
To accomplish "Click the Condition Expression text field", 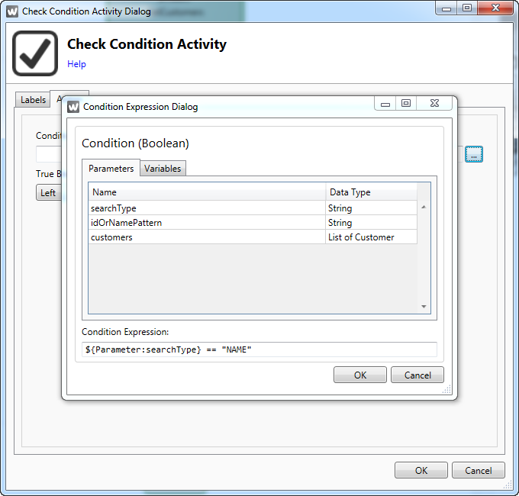I will [x=259, y=349].
